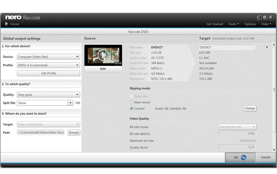Click the vertical scrollbar thumb
The width and height of the screenshot is (277, 174).
(x=274, y=90)
